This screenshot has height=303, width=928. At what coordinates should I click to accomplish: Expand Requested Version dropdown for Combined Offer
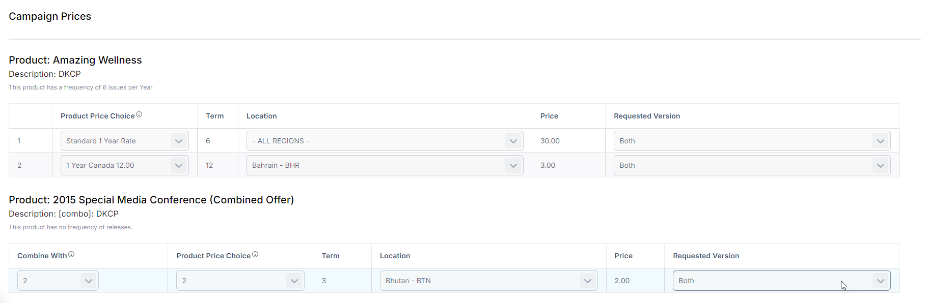click(x=781, y=281)
